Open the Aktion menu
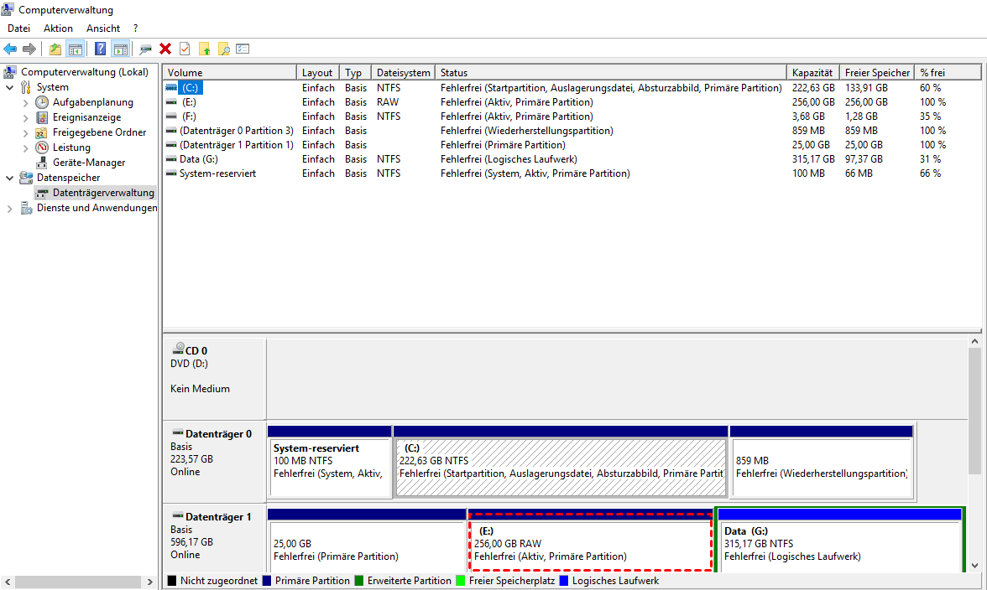This screenshot has width=987, height=590. coord(58,28)
